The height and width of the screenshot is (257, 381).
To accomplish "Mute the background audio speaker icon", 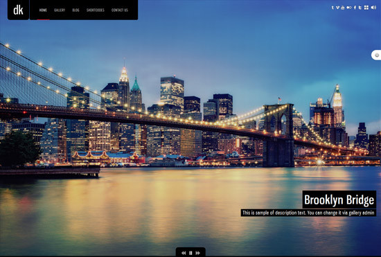I will 373,8.
